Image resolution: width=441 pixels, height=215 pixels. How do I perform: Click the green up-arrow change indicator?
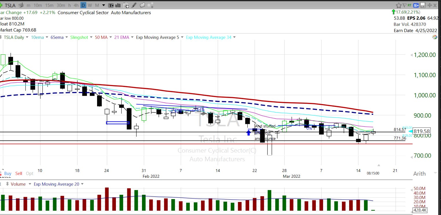pyautogui.click(x=393, y=12)
